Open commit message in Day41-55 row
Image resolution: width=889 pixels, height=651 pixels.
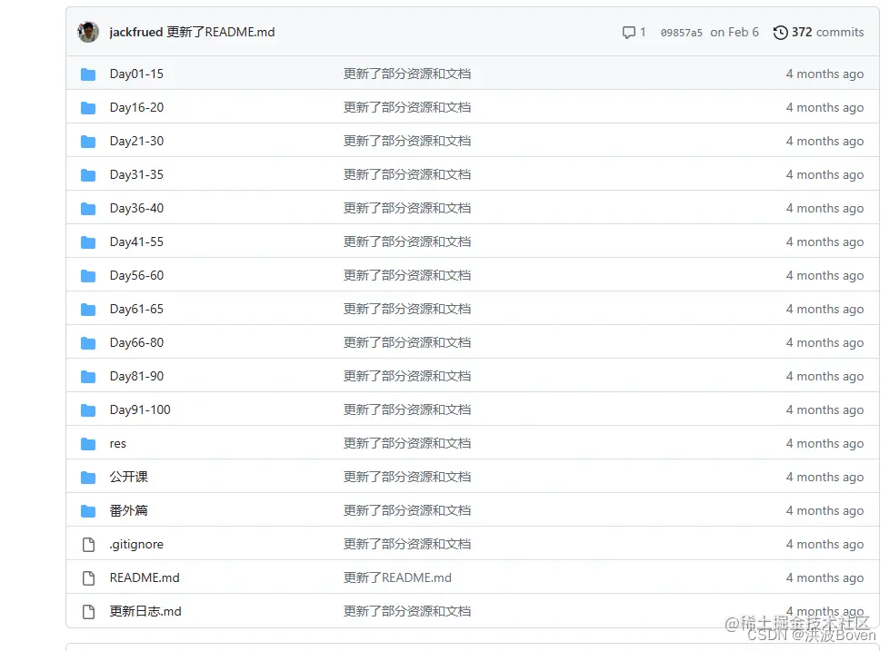(407, 242)
